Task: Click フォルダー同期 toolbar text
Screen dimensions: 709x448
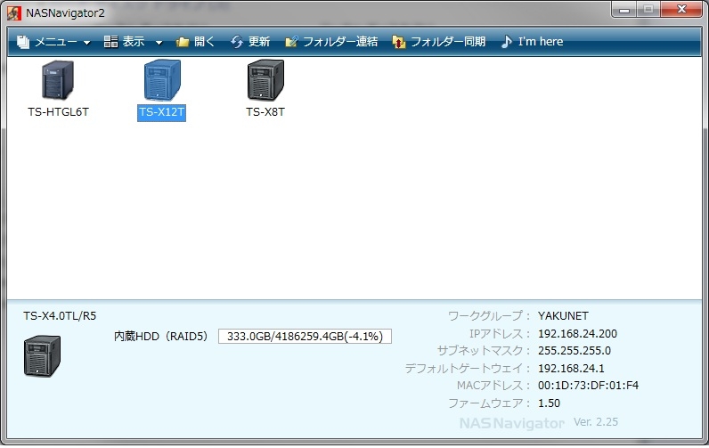Action: point(448,42)
